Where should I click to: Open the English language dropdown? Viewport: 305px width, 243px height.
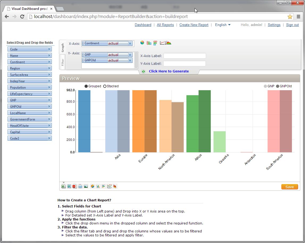click(x=223, y=25)
